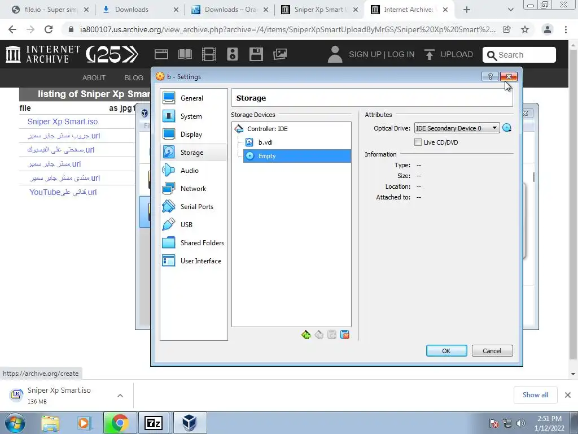578x434 pixels.
Task: Open the Windows Start menu
Action: [x=15, y=423]
